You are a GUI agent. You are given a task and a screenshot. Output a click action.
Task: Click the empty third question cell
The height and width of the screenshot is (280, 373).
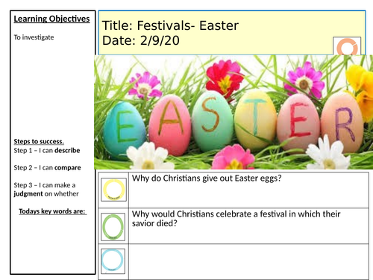click(248, 261)
